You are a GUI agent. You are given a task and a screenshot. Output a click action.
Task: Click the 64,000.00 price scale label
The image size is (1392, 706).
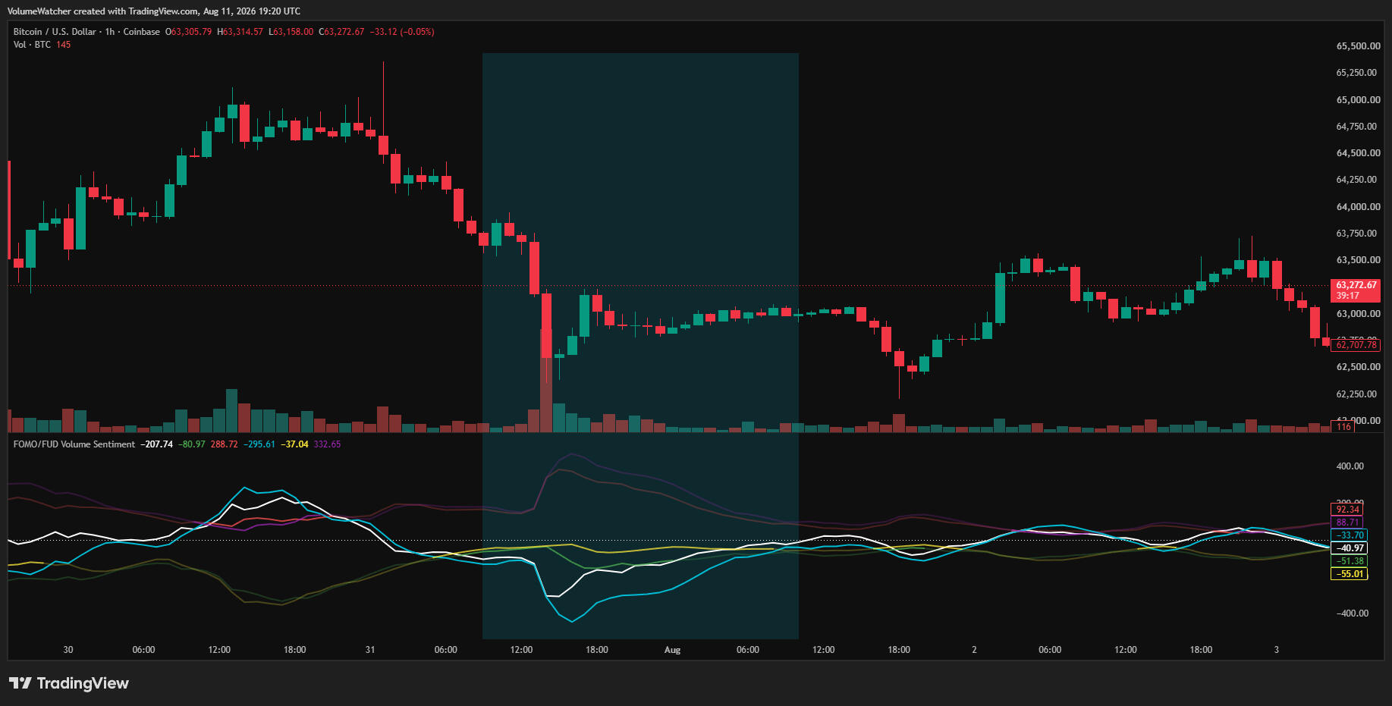pyautogui.click(x=1358, y=207)
